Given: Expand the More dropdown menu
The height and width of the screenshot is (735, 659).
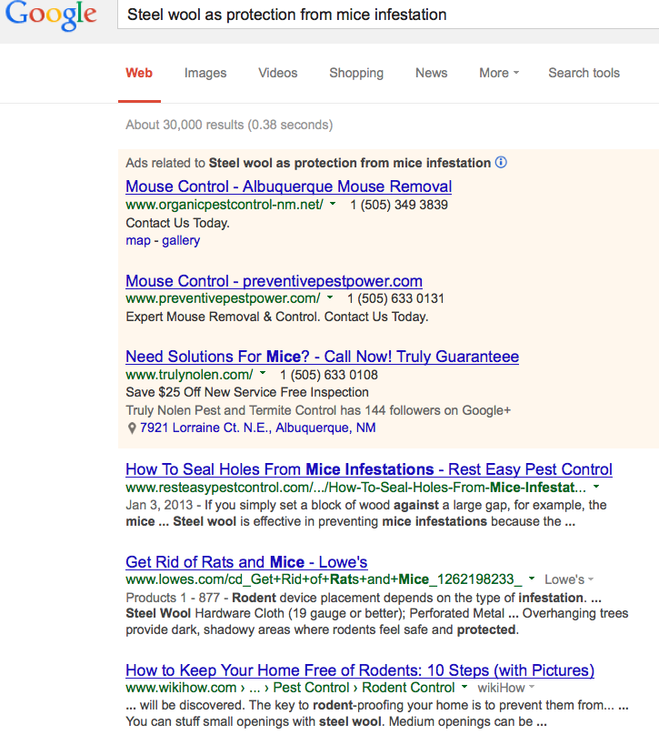Looking at the screenshot, I should (499, 73).
